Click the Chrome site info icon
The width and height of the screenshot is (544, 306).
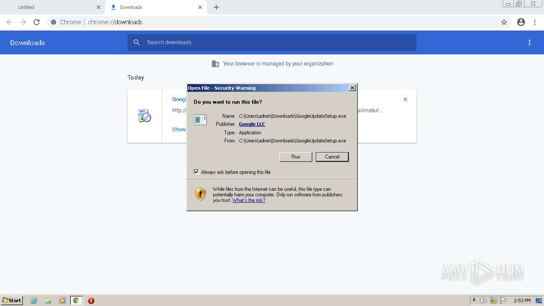coord(54,22)
